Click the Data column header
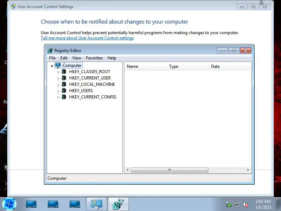The width and height of the screenshot is (281, 211). click(230, 66)
